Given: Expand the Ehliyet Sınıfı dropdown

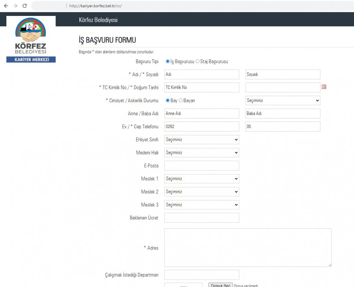Looking at the screenshot, I should pos(201,140).
